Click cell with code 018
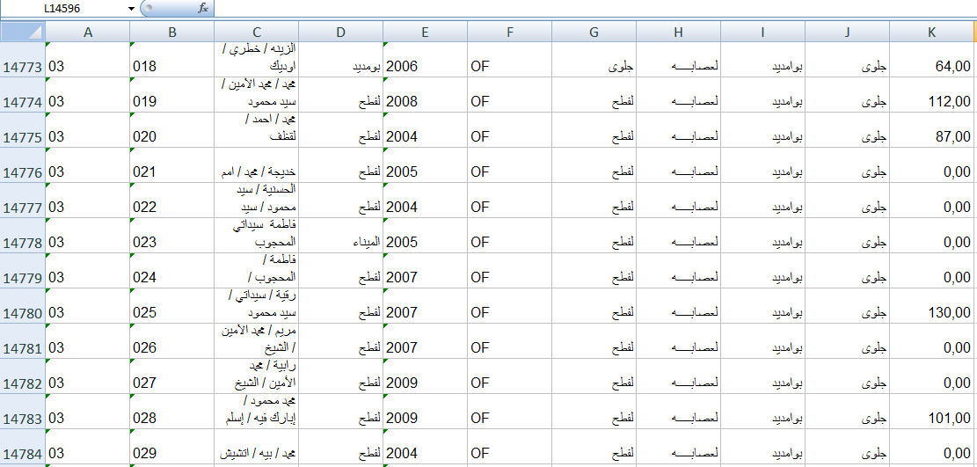Viewport: 977px width, 467px height. (172, 60)
